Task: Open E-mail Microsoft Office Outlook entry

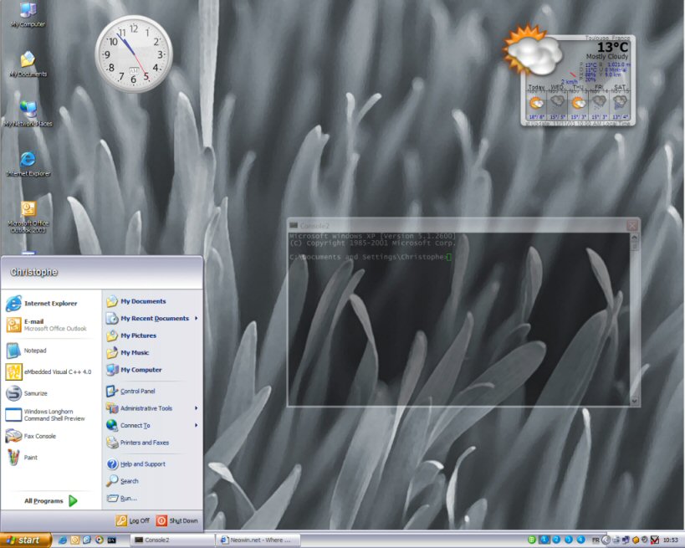Action: pyautogui.click(x=51, y=325)
